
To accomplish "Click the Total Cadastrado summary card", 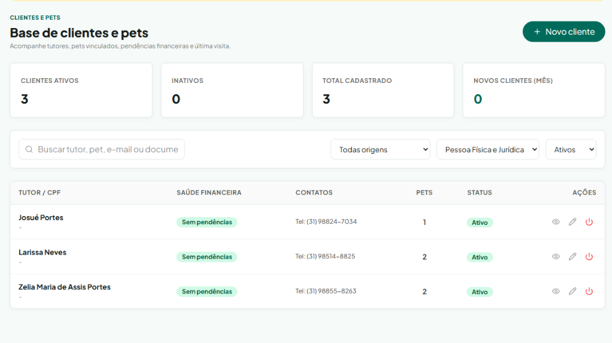I will click(x=383, y=90).
